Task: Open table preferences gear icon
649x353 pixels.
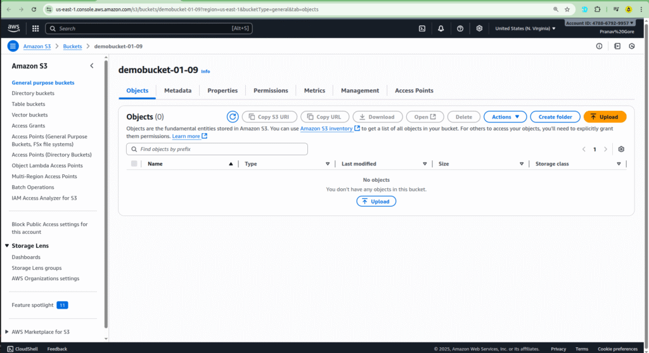Action: click(x=621, y=149)
